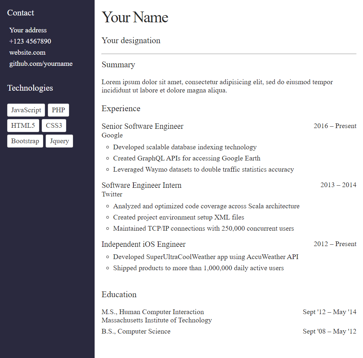This screenshot has width=363, height=358.
Task: Open the website.com link
Action: pos(27,53)
